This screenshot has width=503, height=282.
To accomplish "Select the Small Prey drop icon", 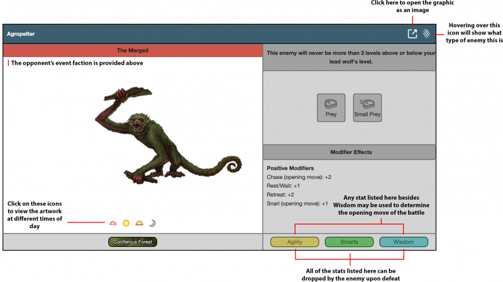I will pyautogui.click(x=367, y=107).
